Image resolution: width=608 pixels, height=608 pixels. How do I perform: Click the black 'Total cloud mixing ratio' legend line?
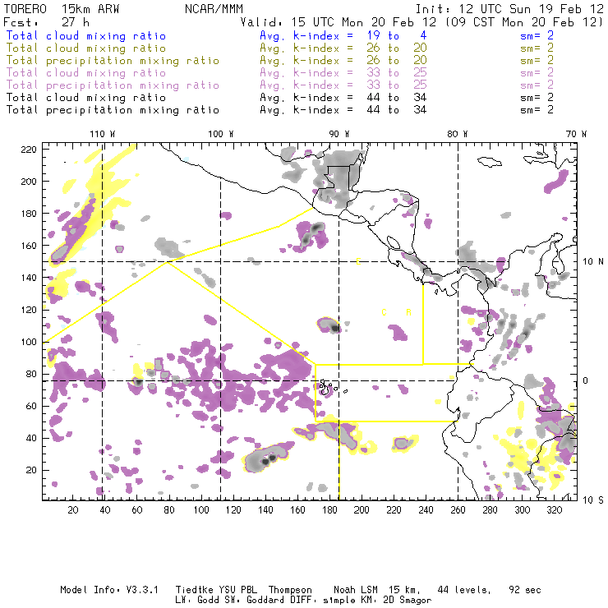click(86, 98)
